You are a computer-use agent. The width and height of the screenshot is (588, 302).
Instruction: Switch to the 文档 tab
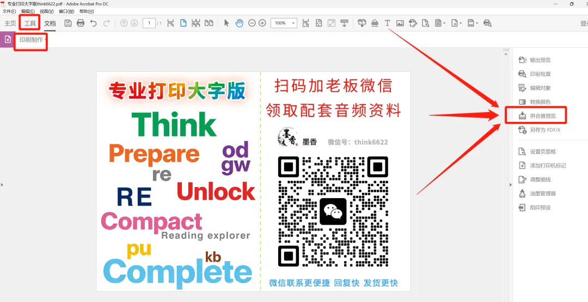tap(50, 23)
